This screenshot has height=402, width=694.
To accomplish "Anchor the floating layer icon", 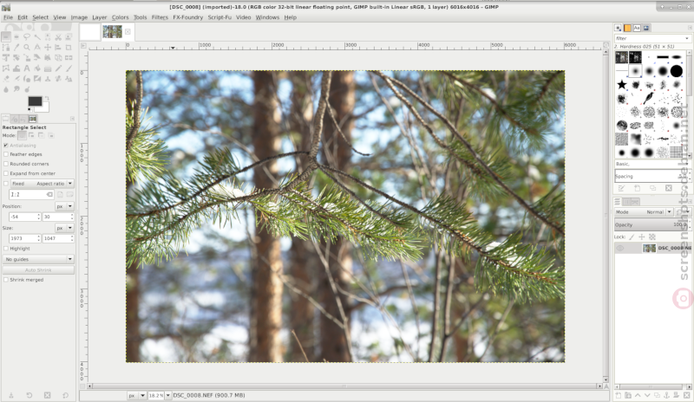I will [666, 395].
